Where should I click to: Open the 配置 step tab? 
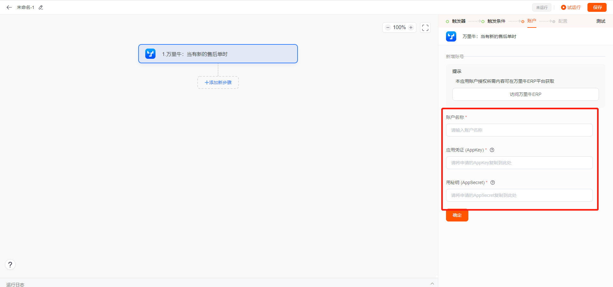(x=563, y=21)
